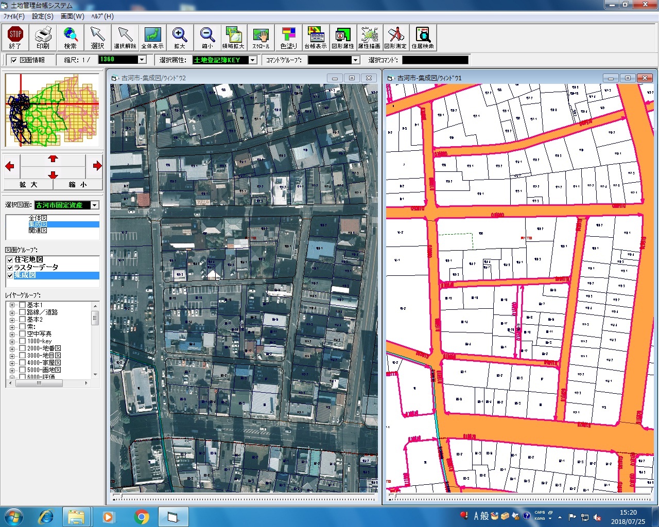Pan the map right with red arrow

point(97,166)
